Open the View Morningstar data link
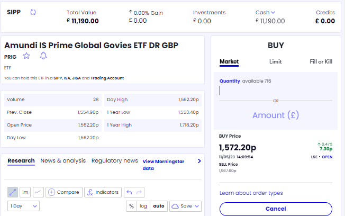This screenshot has height=216, width=345. pyautogui.click(x=164, y=165)
